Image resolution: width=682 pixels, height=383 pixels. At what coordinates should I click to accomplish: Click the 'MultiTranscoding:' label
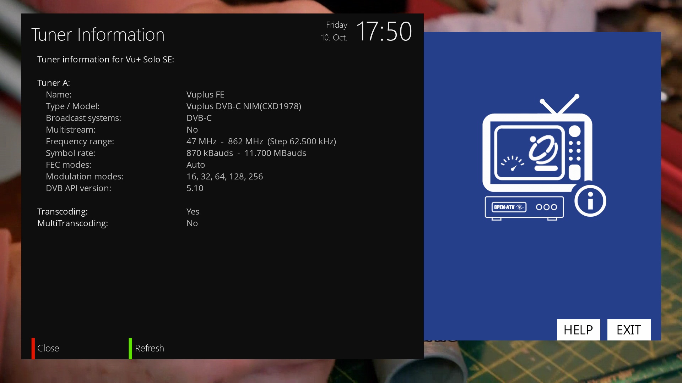coord(72,223)
